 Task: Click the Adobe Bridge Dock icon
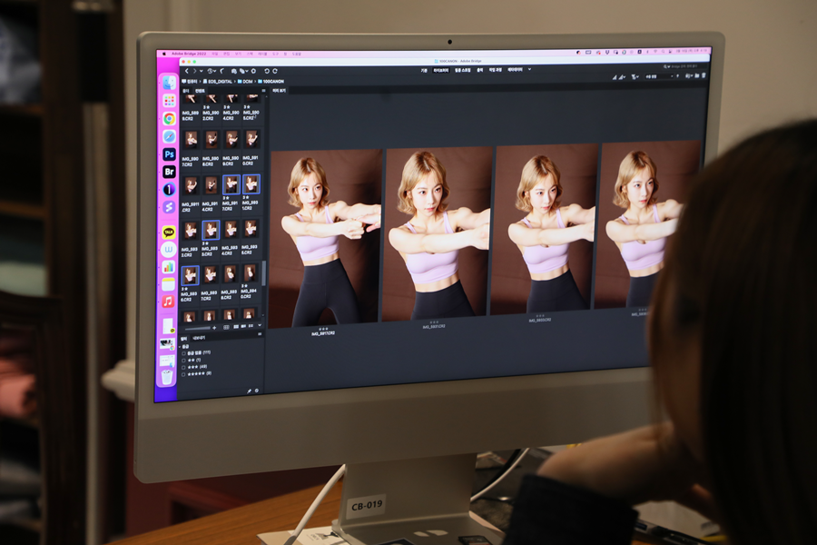(169, 172)
